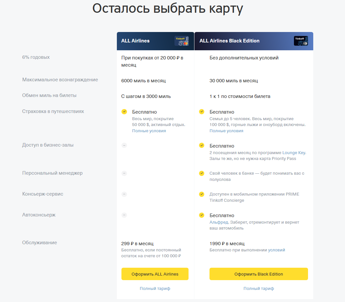Viewport: 345px width, 302px height.
Task: Click checkmark icon next to personal manager description
Action: 202,173
